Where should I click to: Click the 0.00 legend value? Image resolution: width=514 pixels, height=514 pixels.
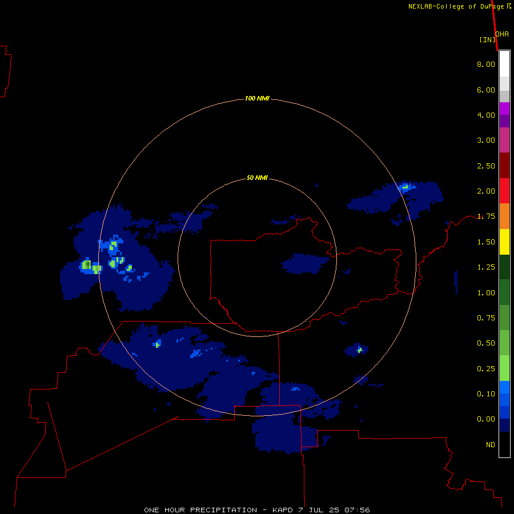click(486, 419)
